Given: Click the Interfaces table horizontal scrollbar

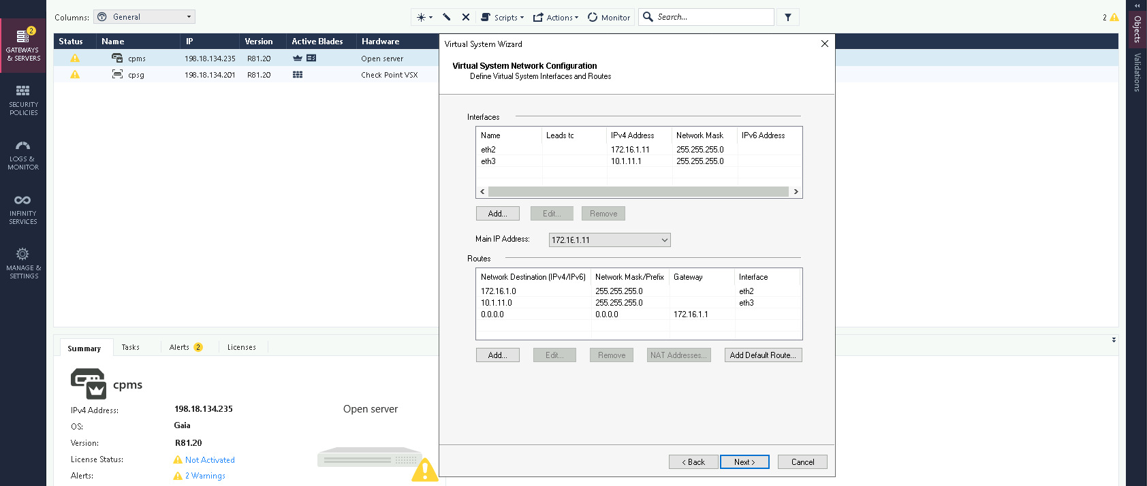Looking at the screenshot, I should (x=638, y=192).
